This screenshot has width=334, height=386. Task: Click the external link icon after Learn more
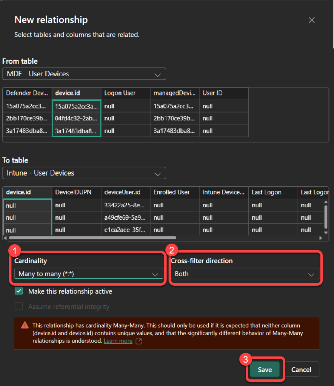click(x=139, y=341)
